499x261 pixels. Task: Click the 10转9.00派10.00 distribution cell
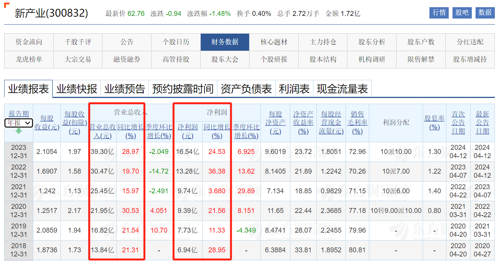click(396, 211)
